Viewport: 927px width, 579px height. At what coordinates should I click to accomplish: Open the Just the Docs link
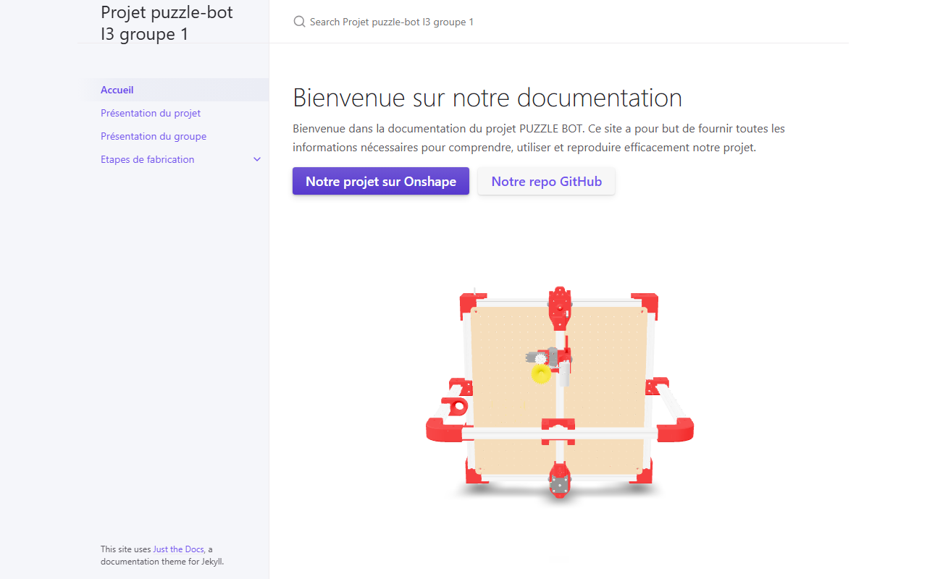click(x=178, y=549)
